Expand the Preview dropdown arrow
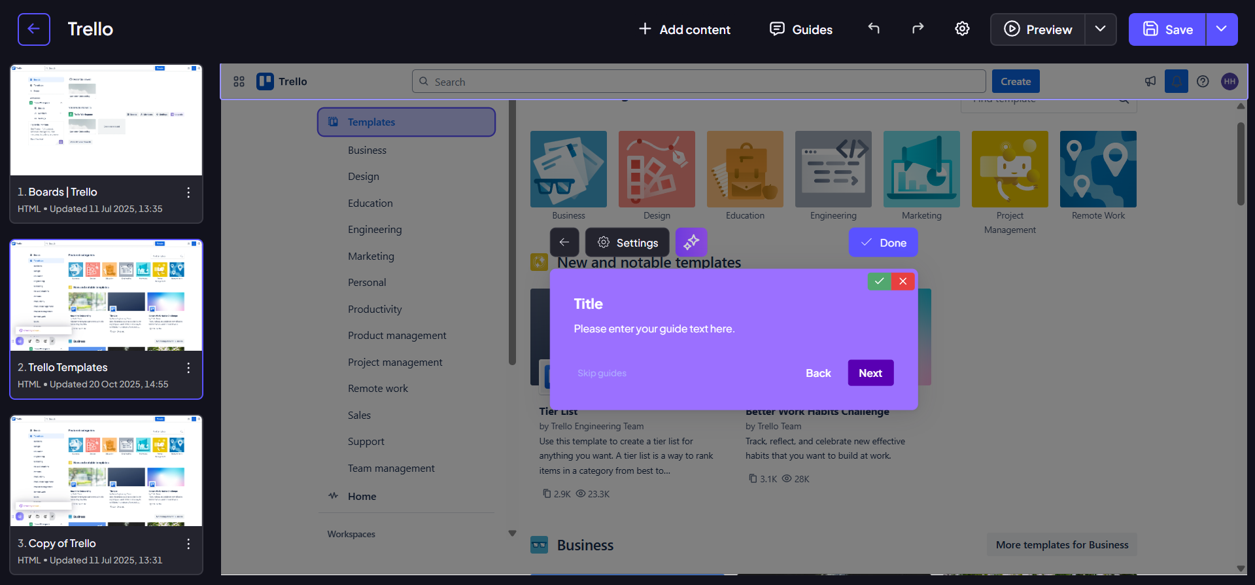The width and height of the screenshot is (1255, 585). coord(1101,29)
